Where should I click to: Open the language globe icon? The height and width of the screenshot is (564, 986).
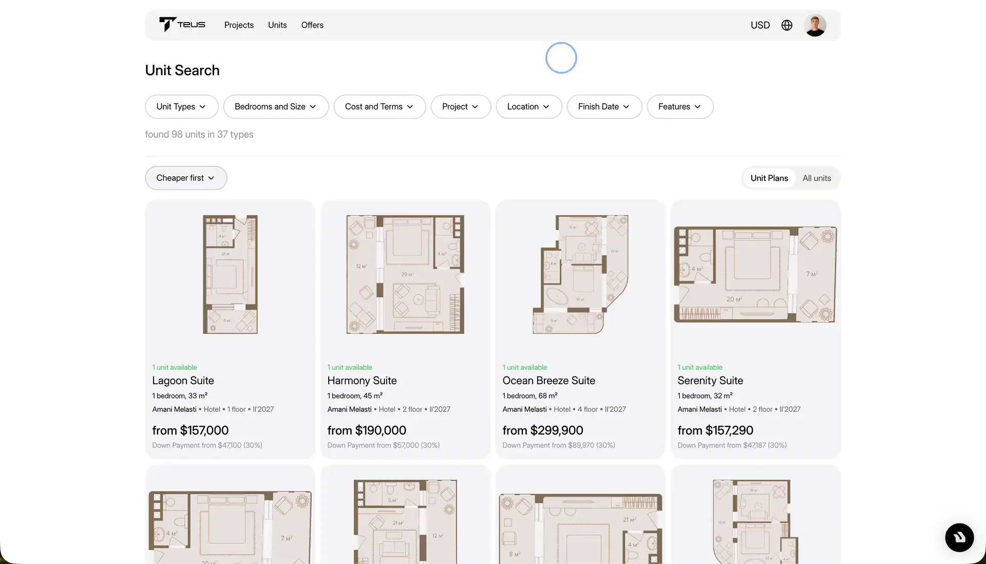click(787, 25)
